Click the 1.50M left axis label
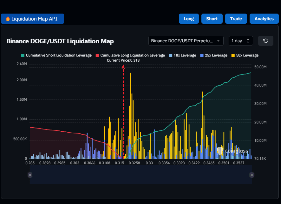Viewport: 281px width, 204px height. [x=22, y=99]
